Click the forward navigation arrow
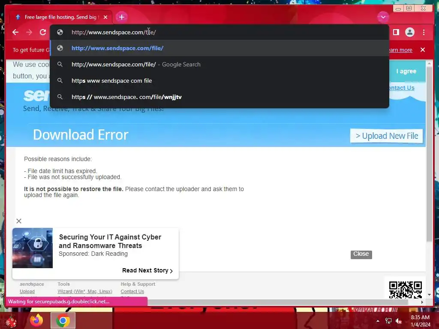 [29, 32]
